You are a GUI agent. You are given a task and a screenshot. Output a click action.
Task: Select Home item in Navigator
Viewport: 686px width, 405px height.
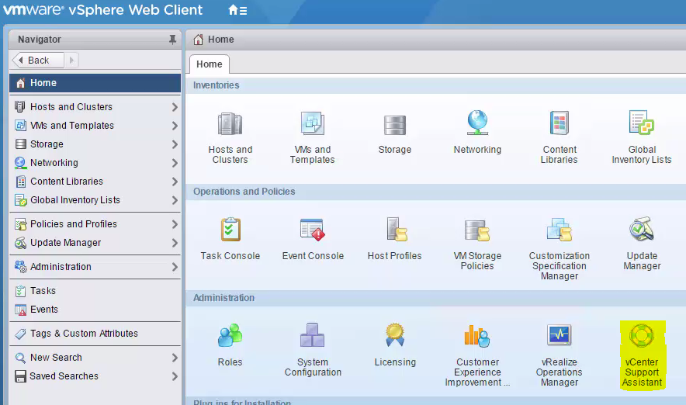pos(95,83)
